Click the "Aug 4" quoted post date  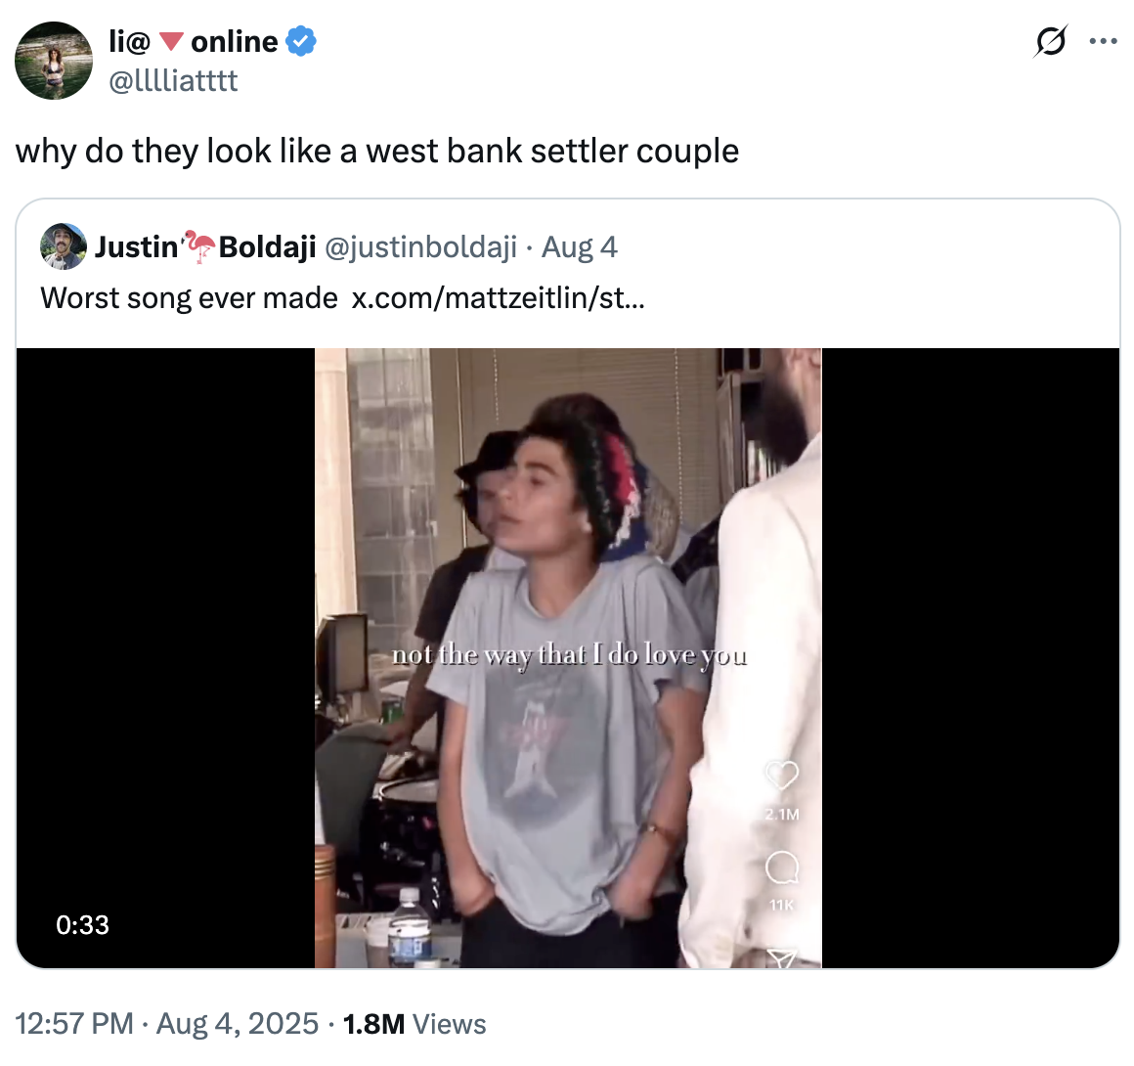[580, 246]
